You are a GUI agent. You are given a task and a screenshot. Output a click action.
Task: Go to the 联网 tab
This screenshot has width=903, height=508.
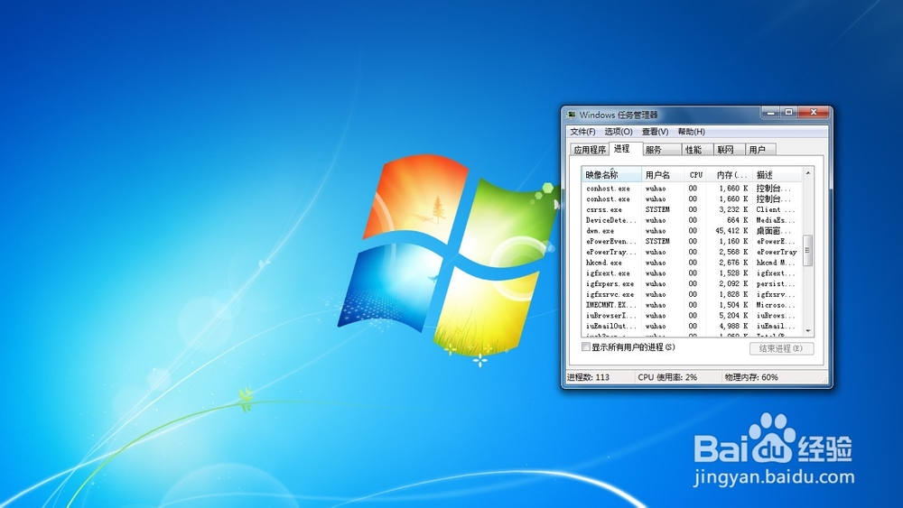[729, 150]
